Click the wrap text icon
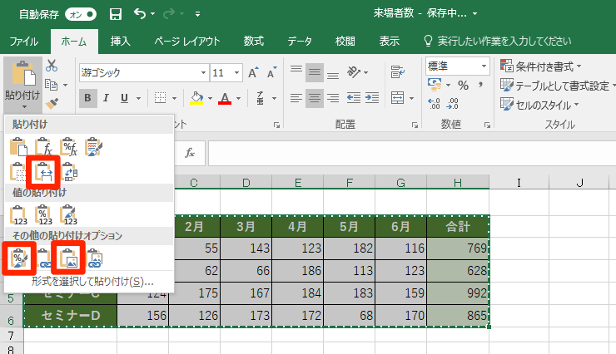Viewport: 616px width, 354px height. 398,72
